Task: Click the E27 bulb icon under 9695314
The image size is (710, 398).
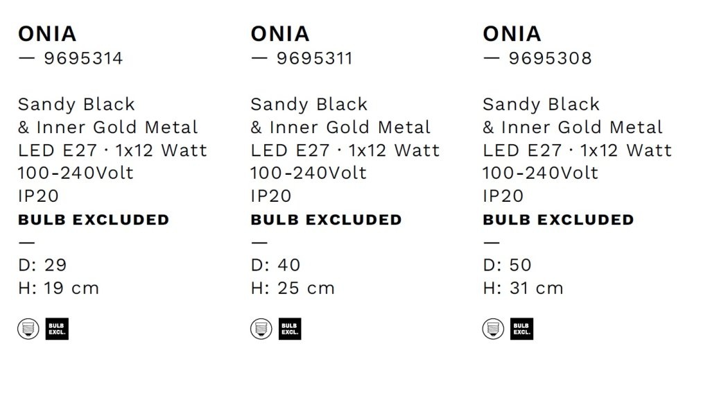Action: [x=28, y=329]
